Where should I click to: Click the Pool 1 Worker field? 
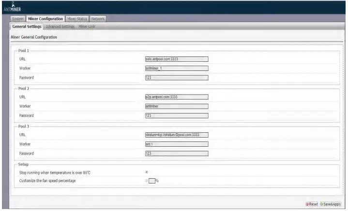(177, 69)
